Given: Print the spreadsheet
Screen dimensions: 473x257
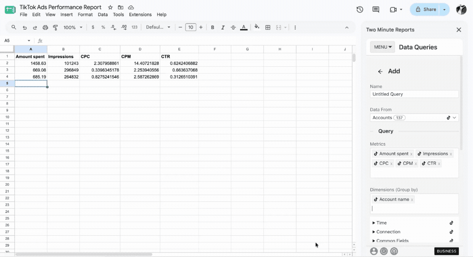Looking at the screenshot, I should click(45, 27).
